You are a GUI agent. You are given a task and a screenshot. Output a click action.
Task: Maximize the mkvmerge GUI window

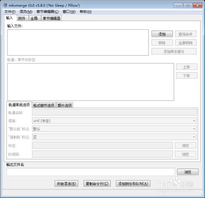[x=188, y=5]
